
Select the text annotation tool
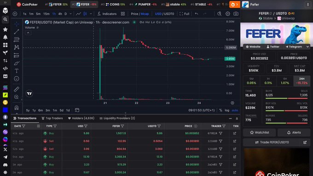[17, 71]
